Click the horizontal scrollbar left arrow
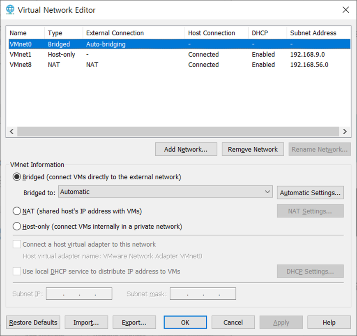The image size is (357, 336). coord(12,132)
